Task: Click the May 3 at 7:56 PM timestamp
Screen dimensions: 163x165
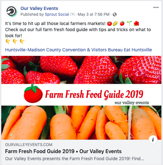Action: click(94, 14)
